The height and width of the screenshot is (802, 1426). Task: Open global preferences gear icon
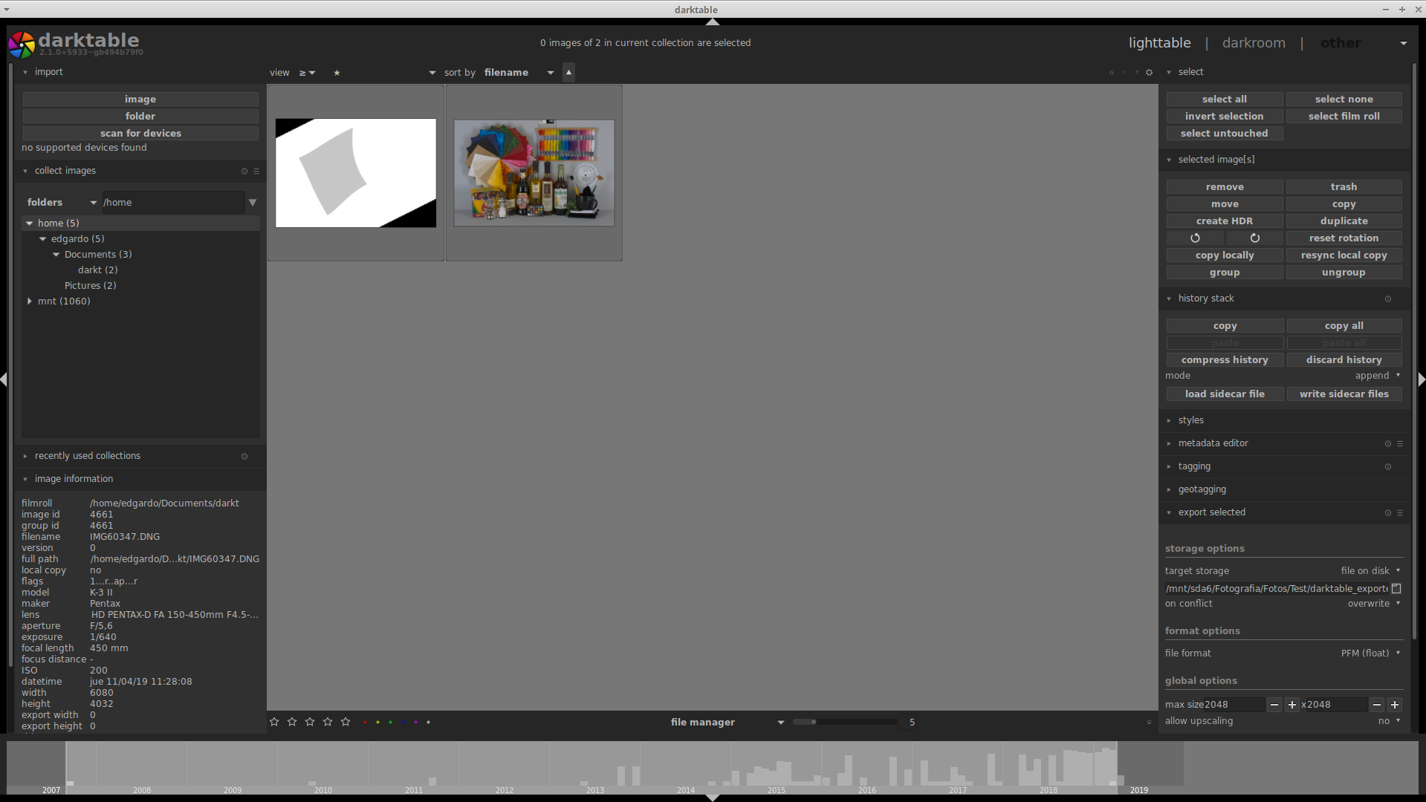tap(1149, 73)
